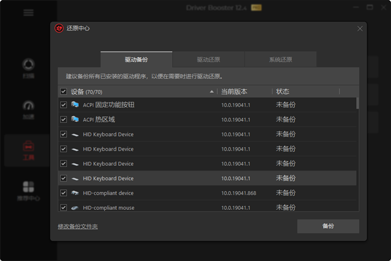Switch to the 驱动还原 tab
391x261 pixels.
pyautogui.click(x=208, y=60)
